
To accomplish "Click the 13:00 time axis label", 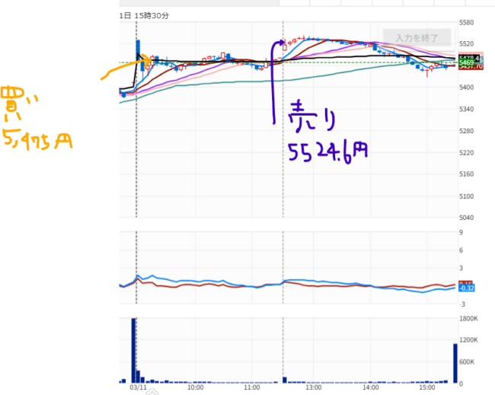I will pyautogui.click(x=314, y=387).
